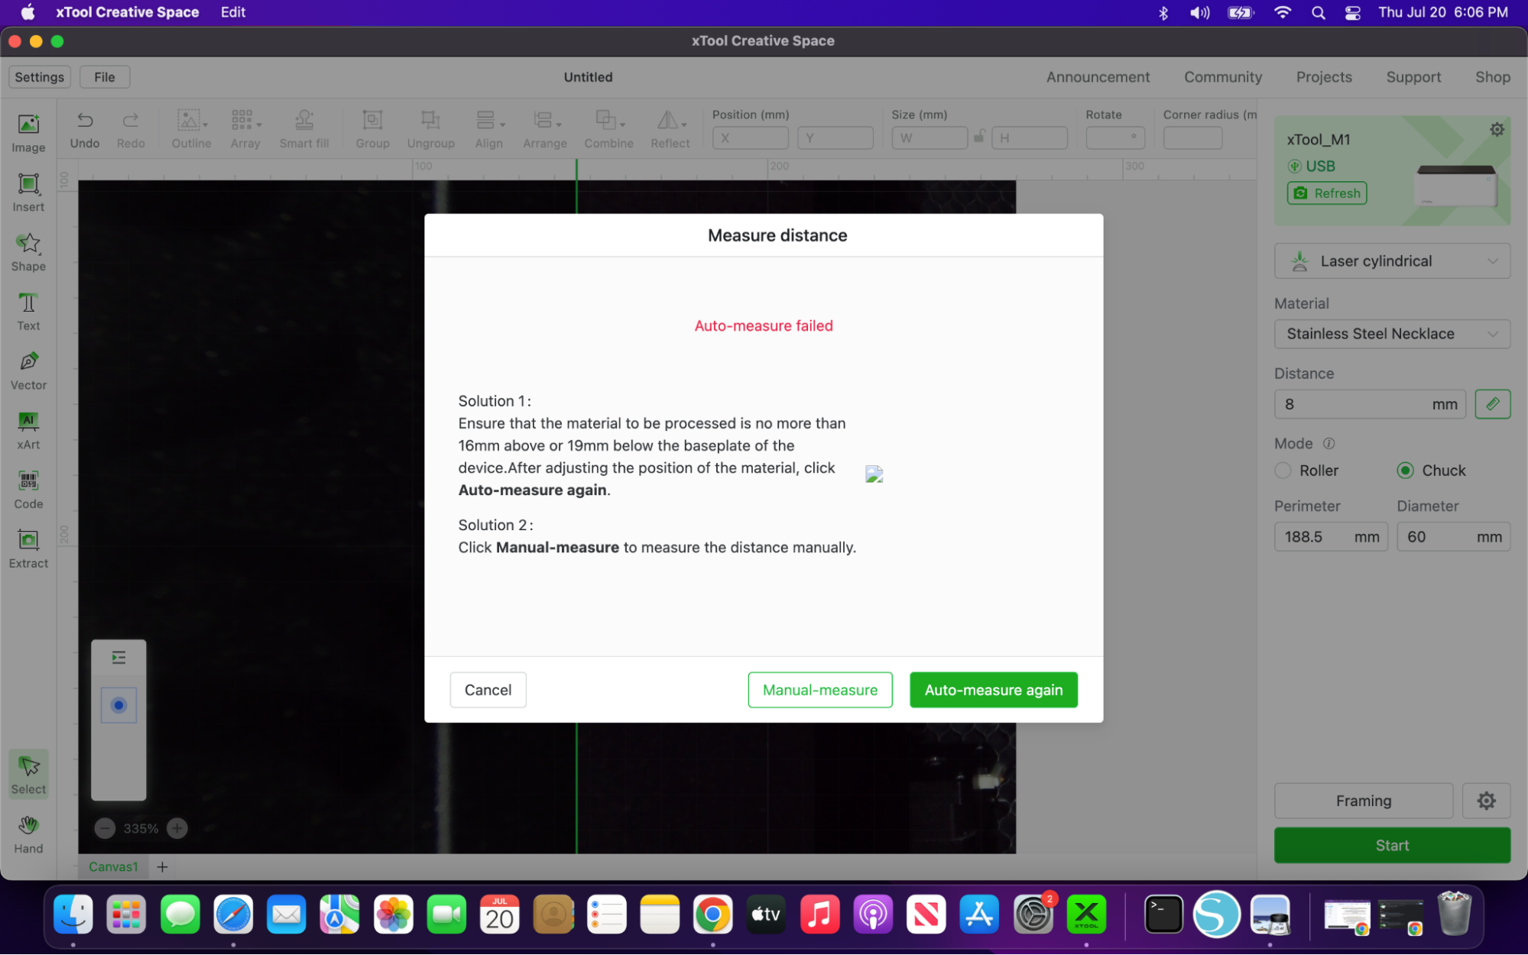Select the blue layer in layer panel

point(118,705)
